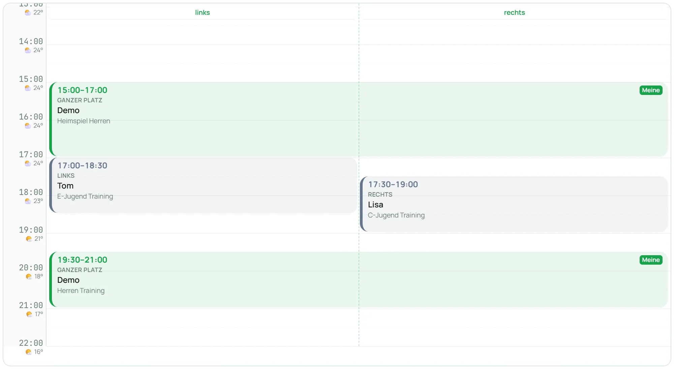Click the 20:00 time label
674x369 pixels.
31,268
